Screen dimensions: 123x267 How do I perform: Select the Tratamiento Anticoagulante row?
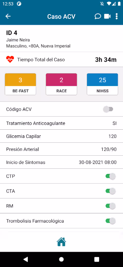62,123
